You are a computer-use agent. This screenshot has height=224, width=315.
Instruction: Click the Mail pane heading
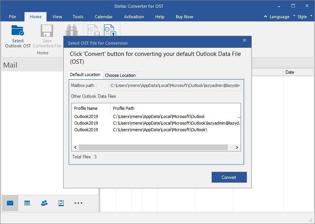(10, 65)
